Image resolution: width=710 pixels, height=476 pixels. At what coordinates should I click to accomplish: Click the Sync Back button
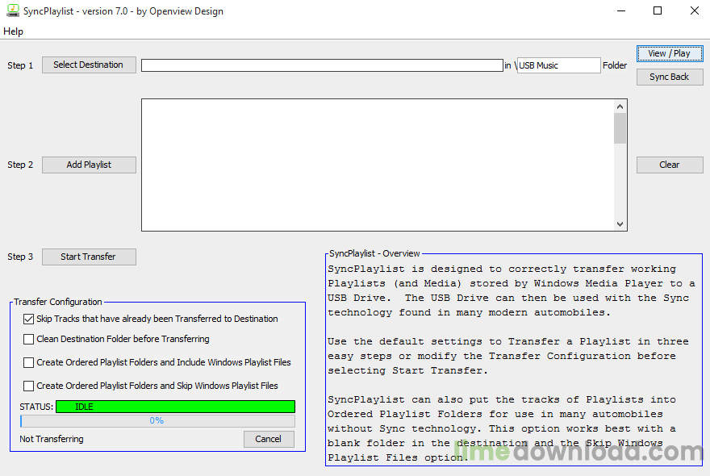(x=669, y=77)
